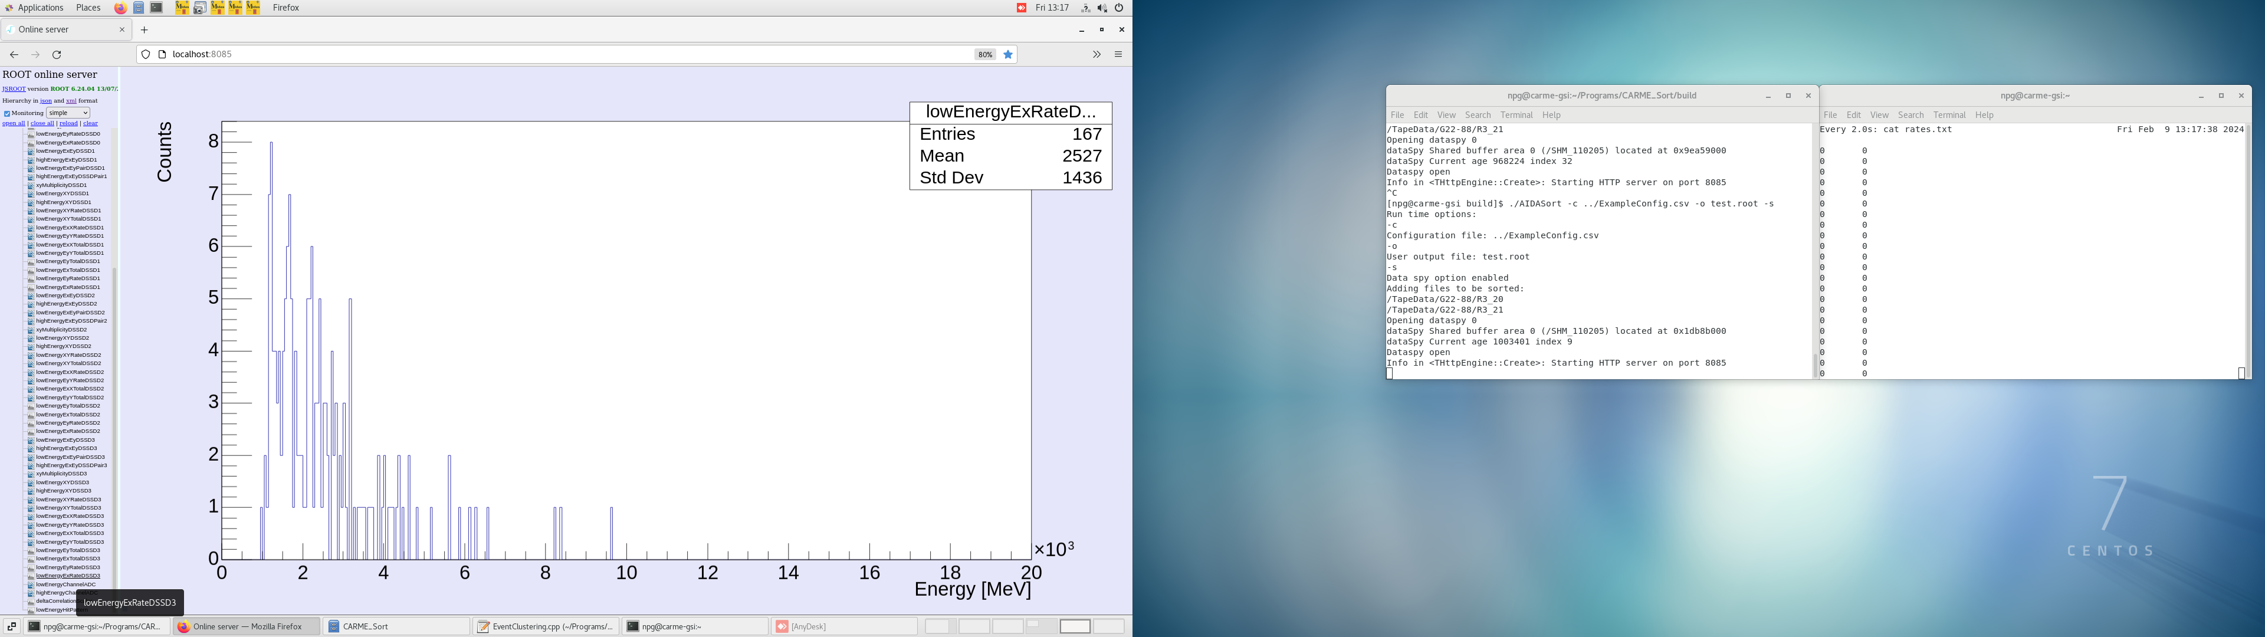Switch to CARME_Sort taskbar window
The image size is (2265, 637).
tap(396, 626)
